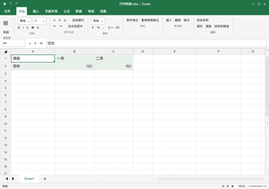Switch to Page Break Preview icon
Viewport: 269px width, 189px height.
pyautogui.click(x=233, y=186)
